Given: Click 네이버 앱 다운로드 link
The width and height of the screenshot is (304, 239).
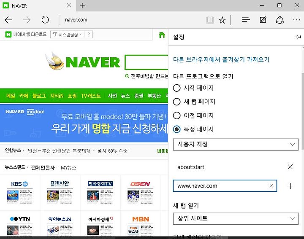Looking at the screenshot, I should click(x=30, y=35).
